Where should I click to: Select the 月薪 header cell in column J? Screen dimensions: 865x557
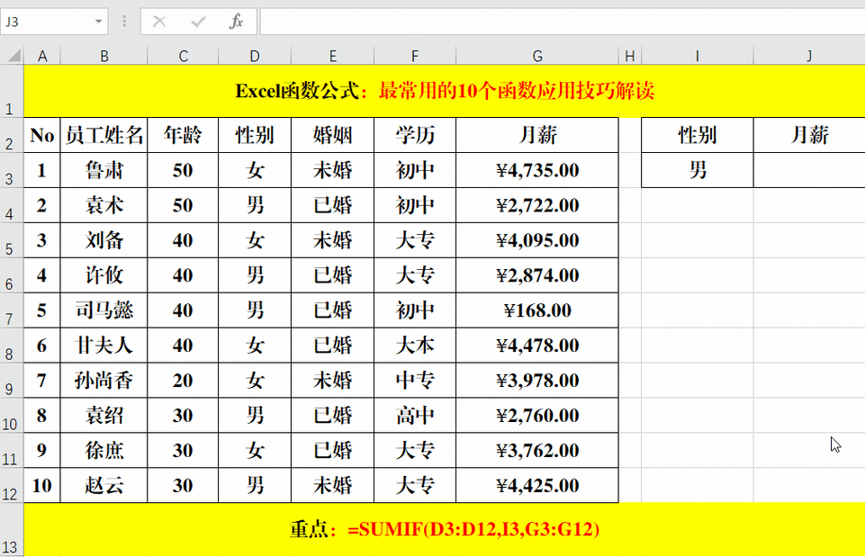(808, 135)
